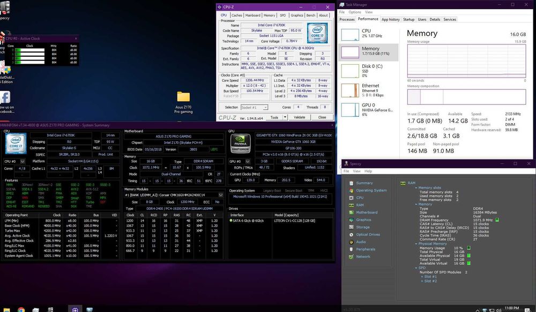Switch to the Caches tab in CPU-Z
This screenshot has height=312, width=536.
[x=236, y=16]
